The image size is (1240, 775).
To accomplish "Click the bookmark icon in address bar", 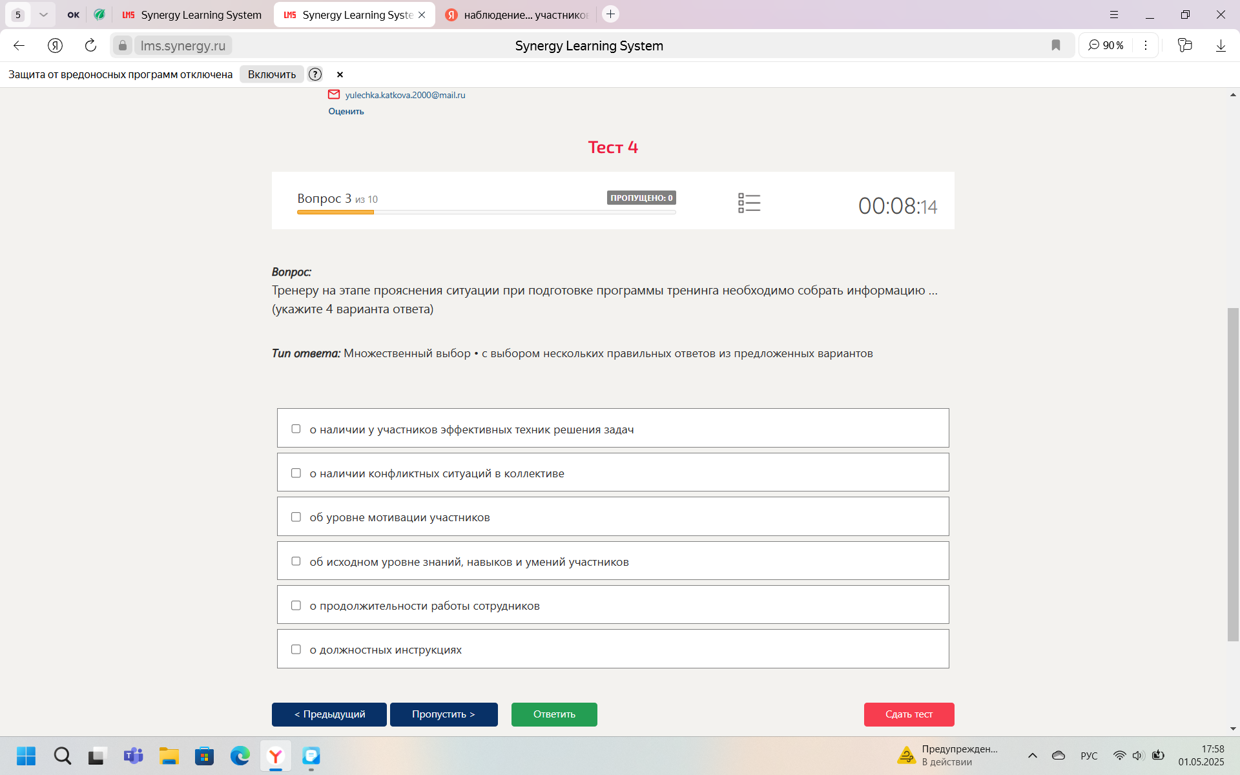I will pyautogui.click(x=1056, y=45).
